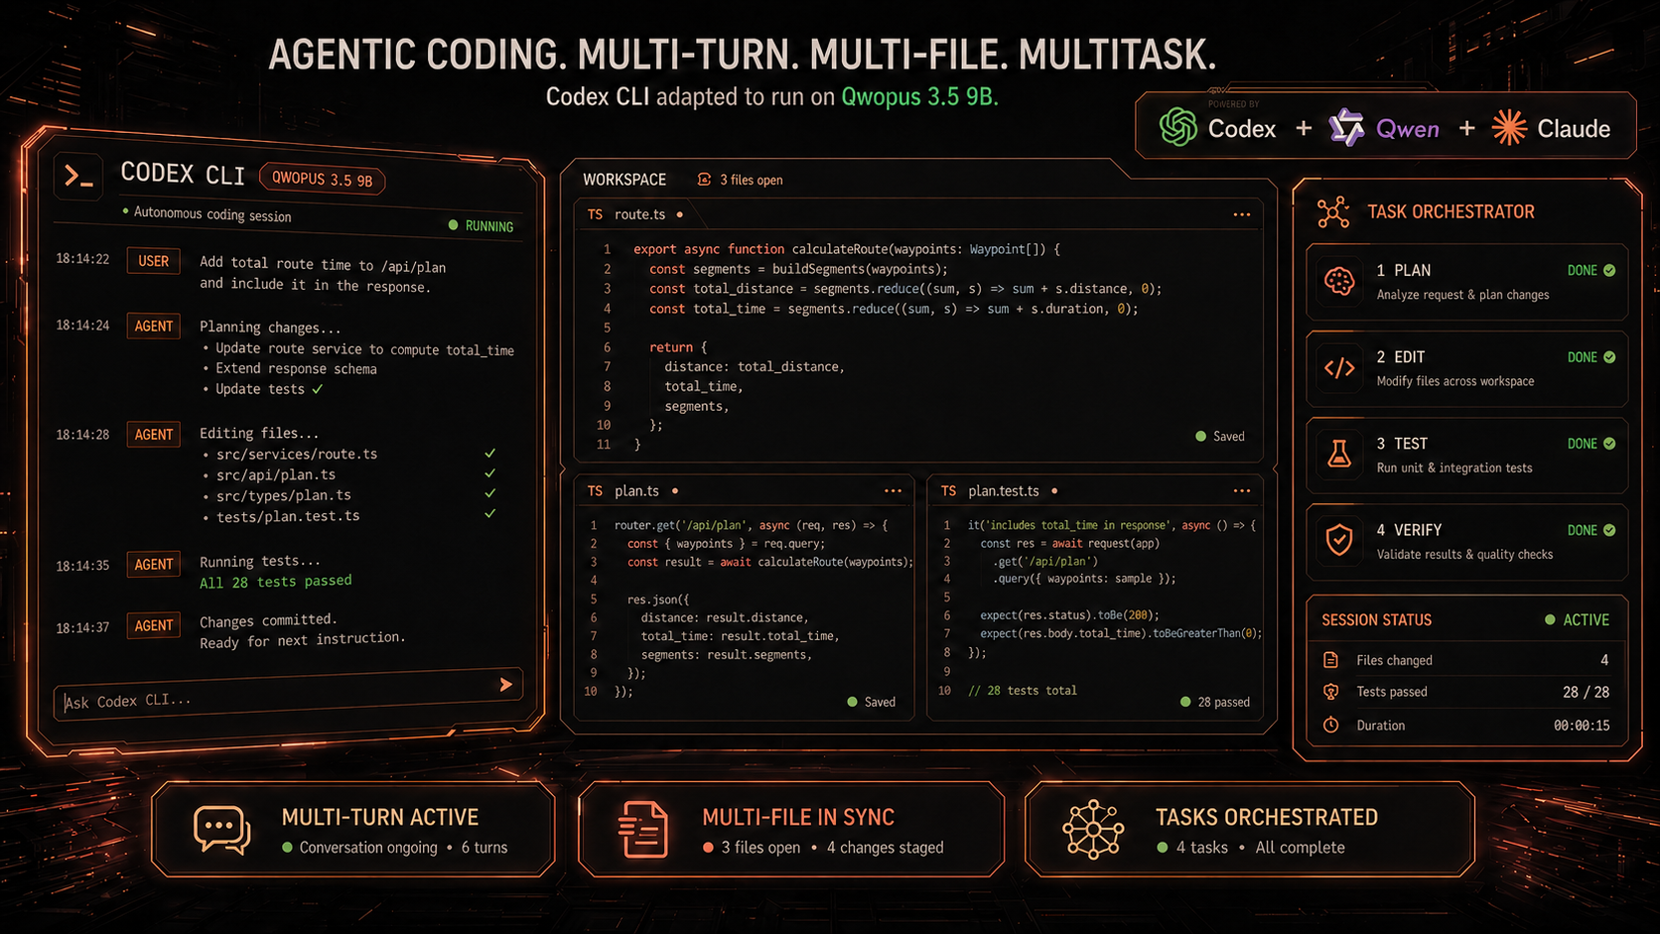
Task: Click the Multi-Turn Active card title
Action: click(380, 817)
